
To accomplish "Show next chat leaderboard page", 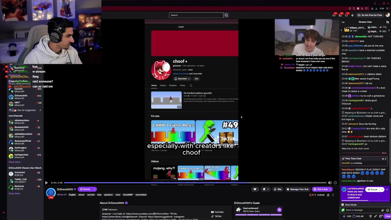I will 389,30.
